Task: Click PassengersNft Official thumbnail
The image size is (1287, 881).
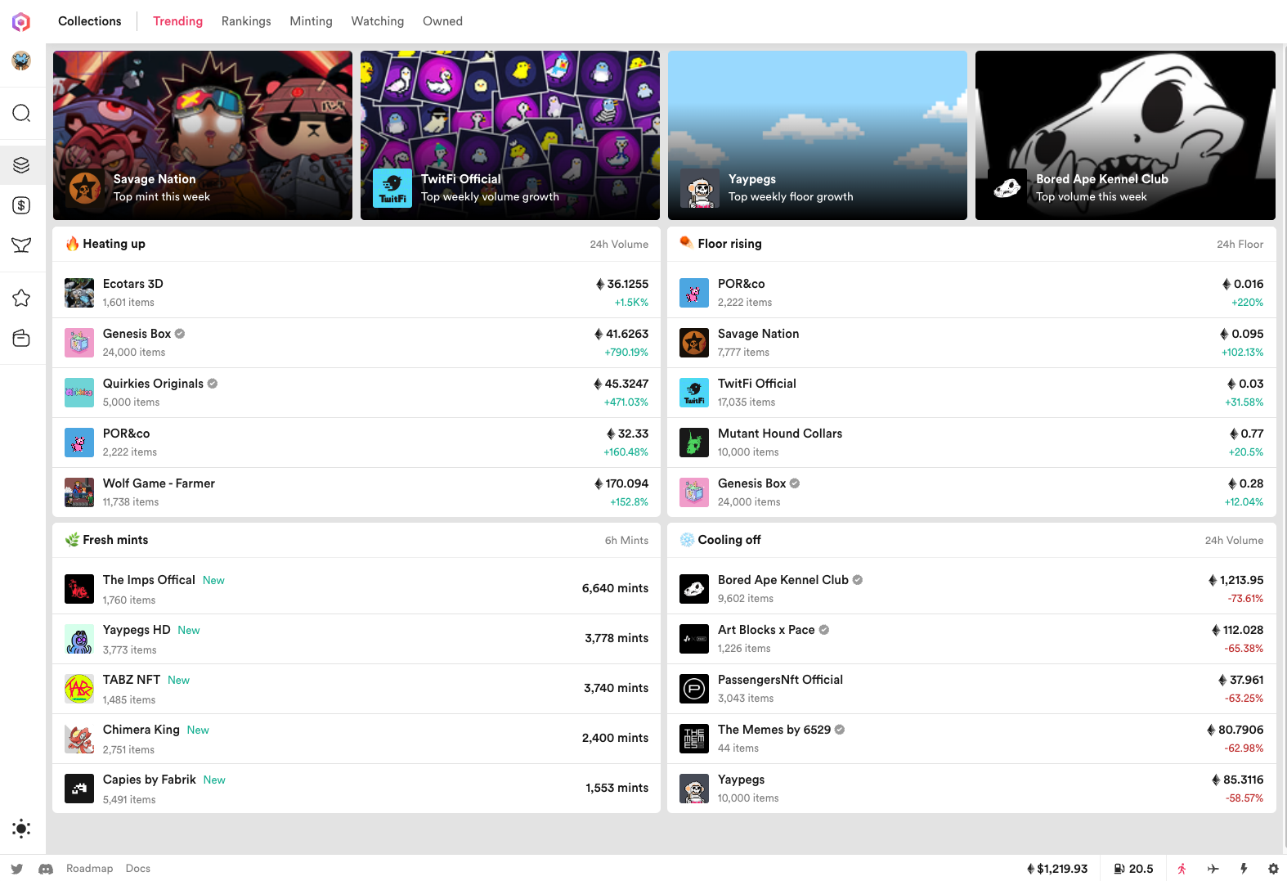Action: tap(694, 689)
